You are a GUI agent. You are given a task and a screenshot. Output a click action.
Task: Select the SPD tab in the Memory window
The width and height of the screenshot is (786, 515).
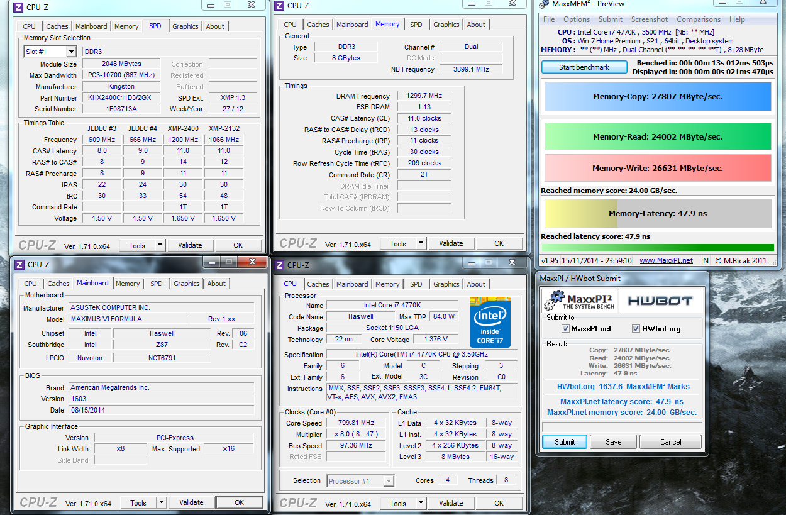[416, 25]
